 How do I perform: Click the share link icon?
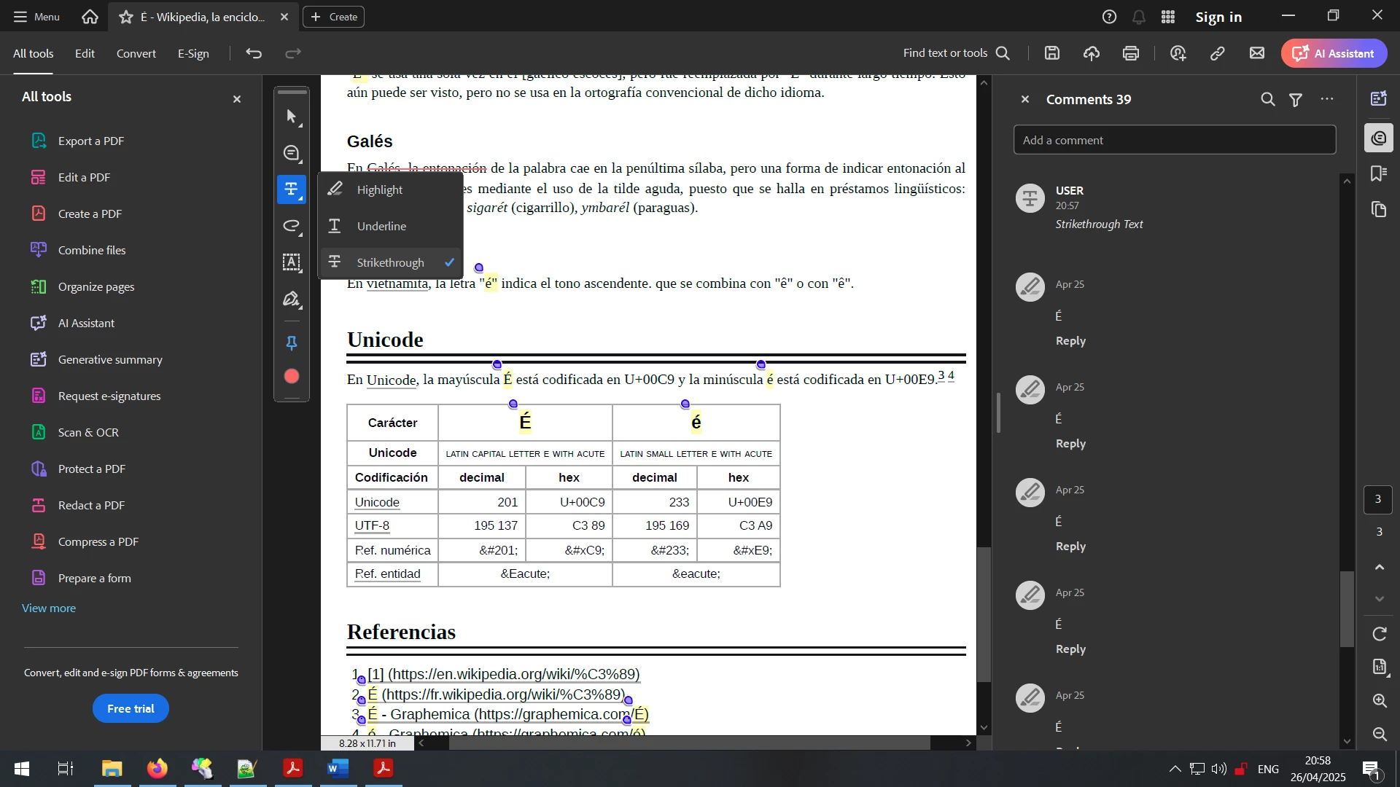(1218, 53)
